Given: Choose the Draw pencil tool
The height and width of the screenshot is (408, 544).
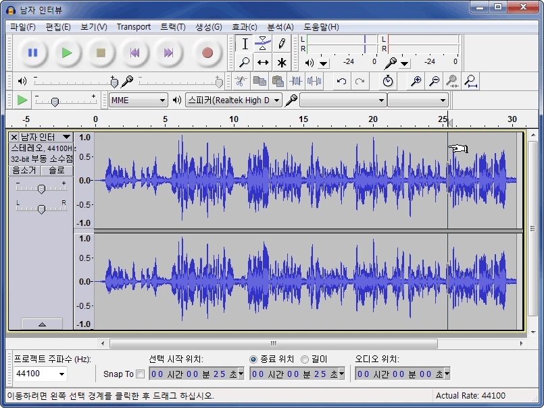Looking at the screenshot, I should click(282, 44).
